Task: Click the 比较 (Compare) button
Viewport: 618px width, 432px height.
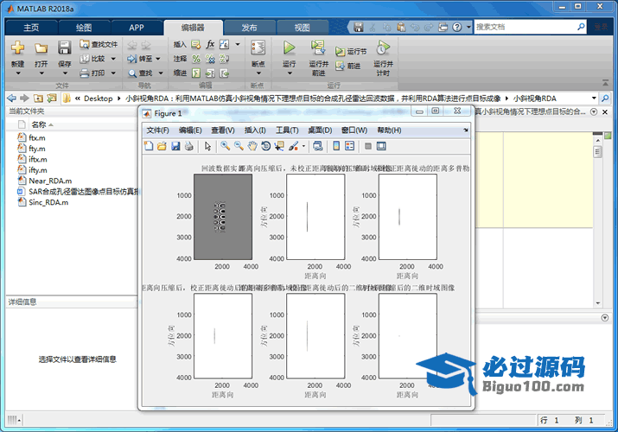Action: click(92, 59)
